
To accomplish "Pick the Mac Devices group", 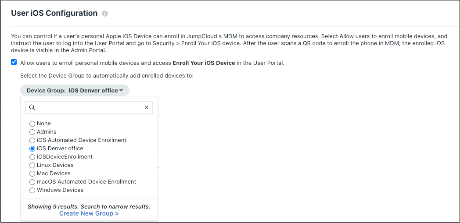I will pyautogui.click(x=32, y=173).
